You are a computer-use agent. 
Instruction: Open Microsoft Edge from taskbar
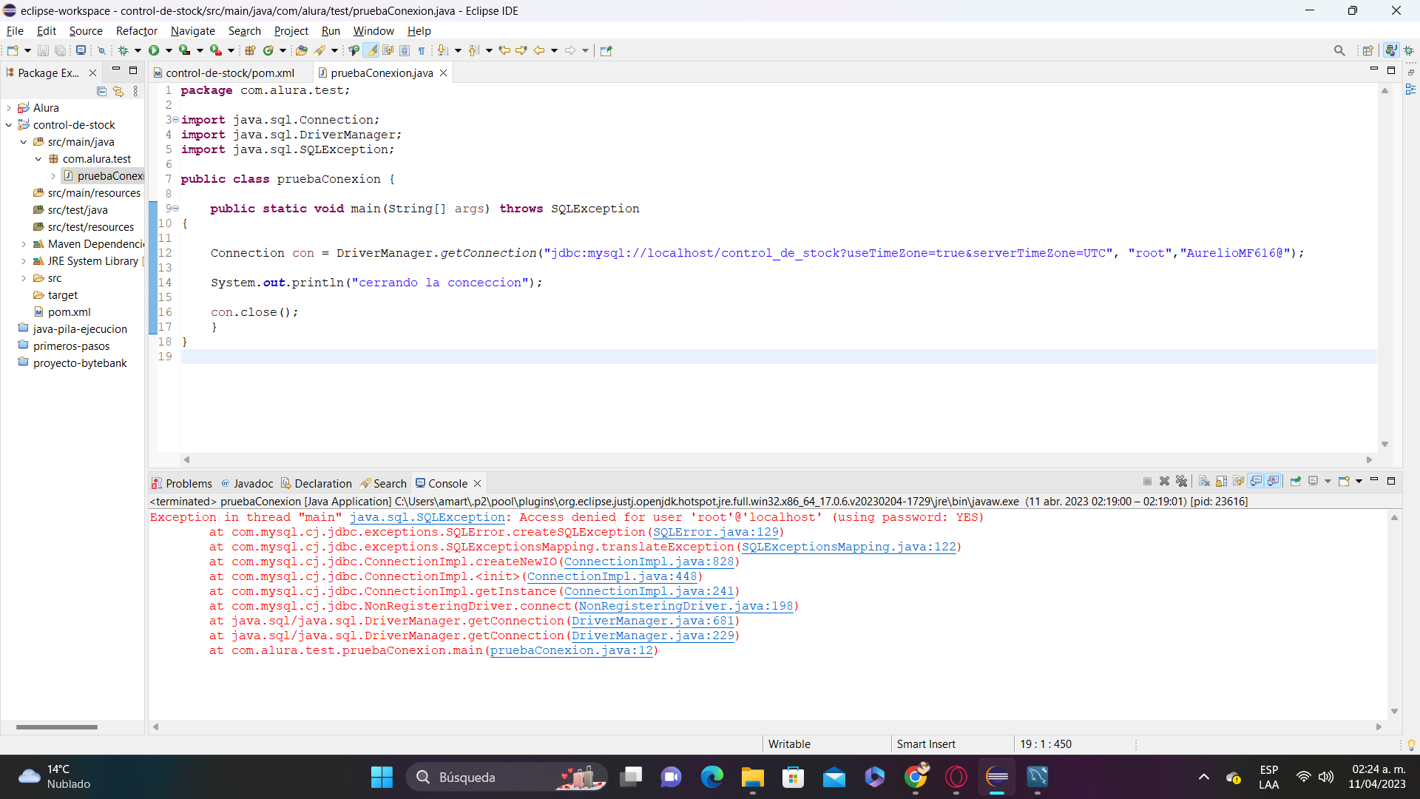[x=712, y=778]
